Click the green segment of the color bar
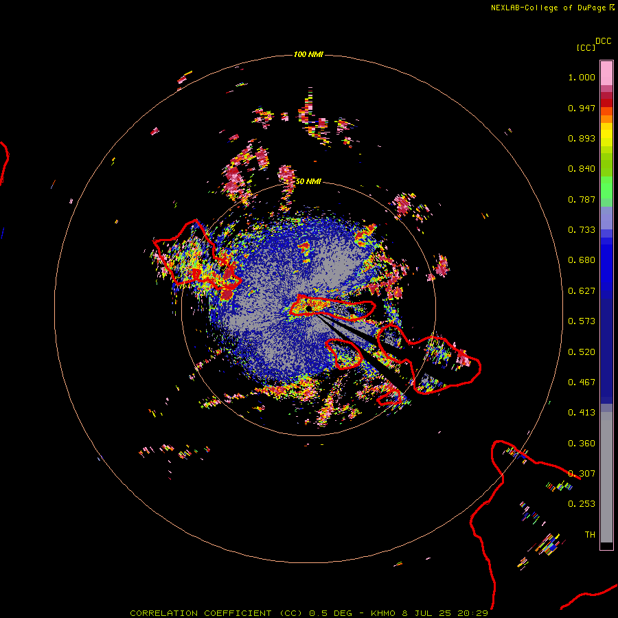This screenshot has width=618, height=618. 606,187
